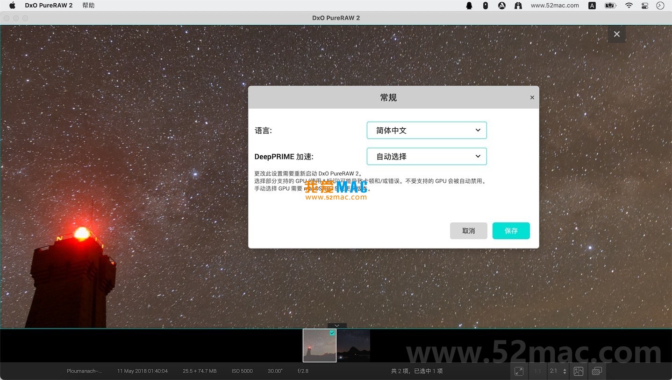The image size is (672, 380).
Task: Select the lighthouse thumbnail in the filmstrip
Action: click(320, 345)
